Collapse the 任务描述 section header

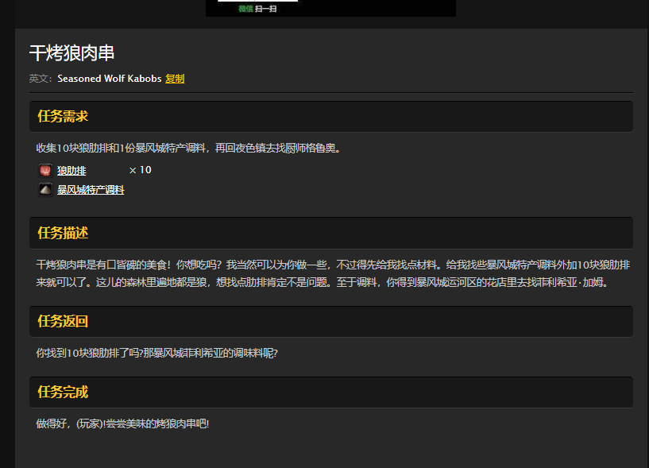point(61,233)
